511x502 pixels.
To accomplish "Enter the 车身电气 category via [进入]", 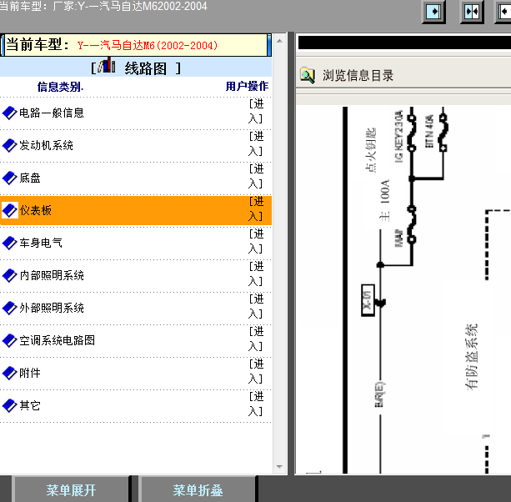I will pos(256,241).
